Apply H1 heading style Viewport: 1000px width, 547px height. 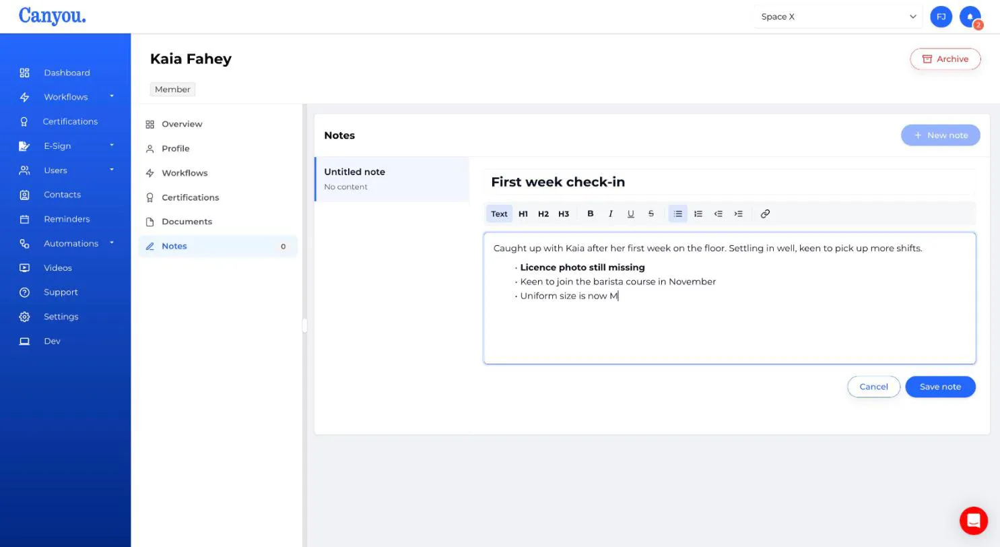(x=523, y=214)
